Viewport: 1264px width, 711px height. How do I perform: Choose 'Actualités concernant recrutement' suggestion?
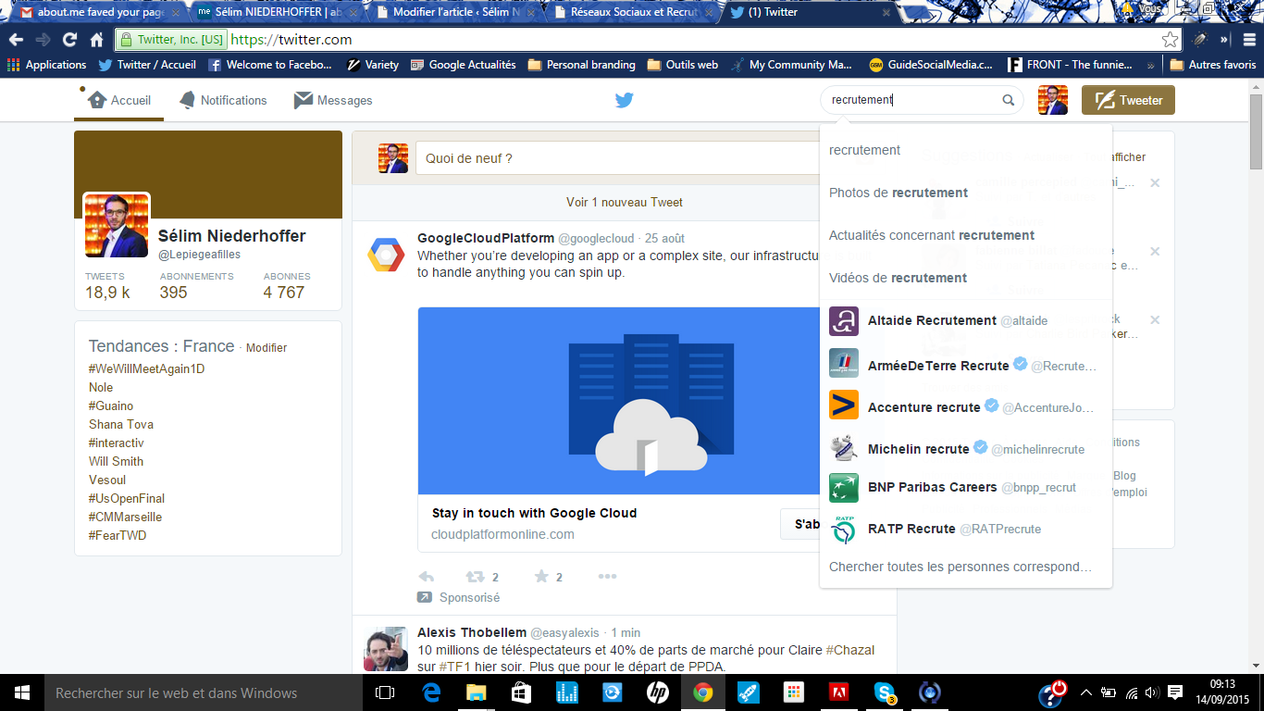point(965,235)
